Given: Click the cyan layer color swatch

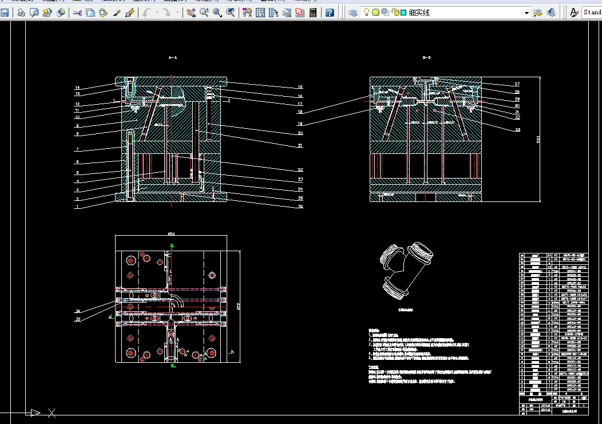Looking at the screenshot, I should 403,13.
